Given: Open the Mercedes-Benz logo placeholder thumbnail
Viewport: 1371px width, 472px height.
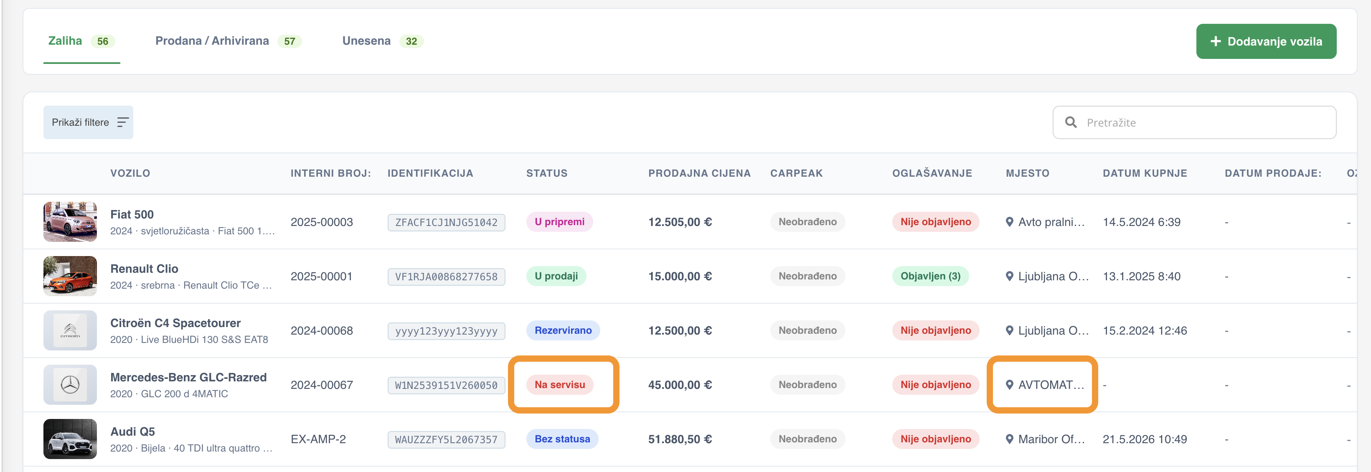Looking at the screenshot, I should tap(70, 385).
